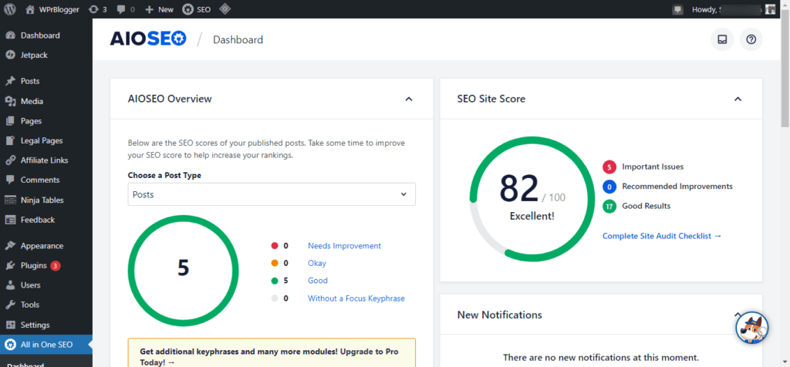Open comments bubble in admin bar
The width and height of the screenshot is (790, 367).
tap(121, 9)
